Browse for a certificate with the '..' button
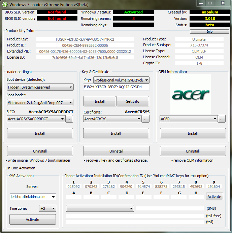The width and height of the screenshot is (232, 233). [145, 119]
